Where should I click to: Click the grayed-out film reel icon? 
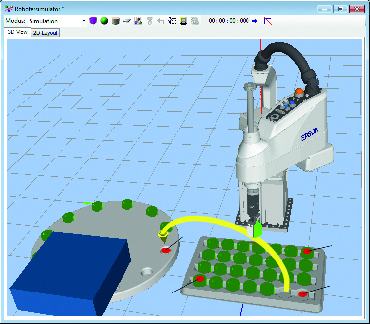195,21
